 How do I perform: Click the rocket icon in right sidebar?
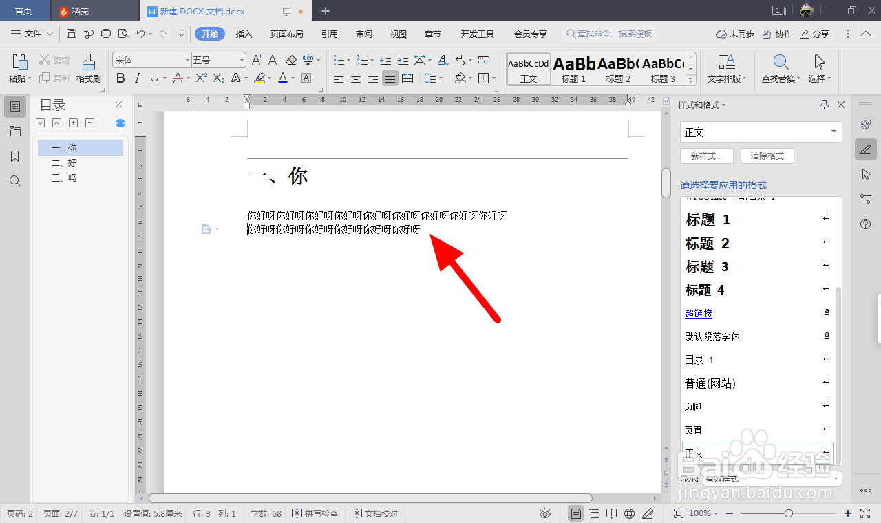click(x=866, y=125)
